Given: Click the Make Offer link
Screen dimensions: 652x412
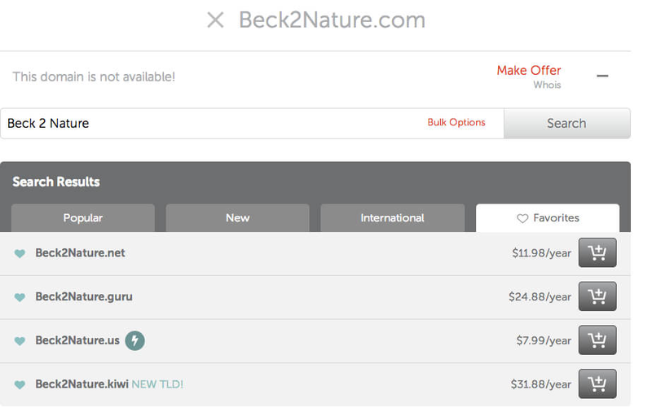Looking at the screenshot, I should 529,70.
